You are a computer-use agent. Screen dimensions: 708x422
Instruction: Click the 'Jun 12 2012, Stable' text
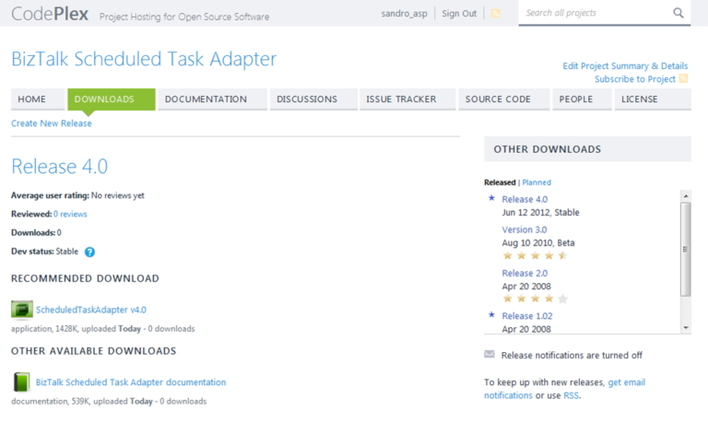(x=540, y=212)
